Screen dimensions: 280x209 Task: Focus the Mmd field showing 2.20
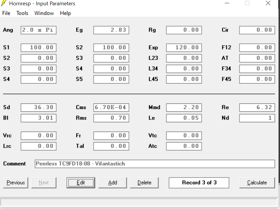[x=184, y=108]
